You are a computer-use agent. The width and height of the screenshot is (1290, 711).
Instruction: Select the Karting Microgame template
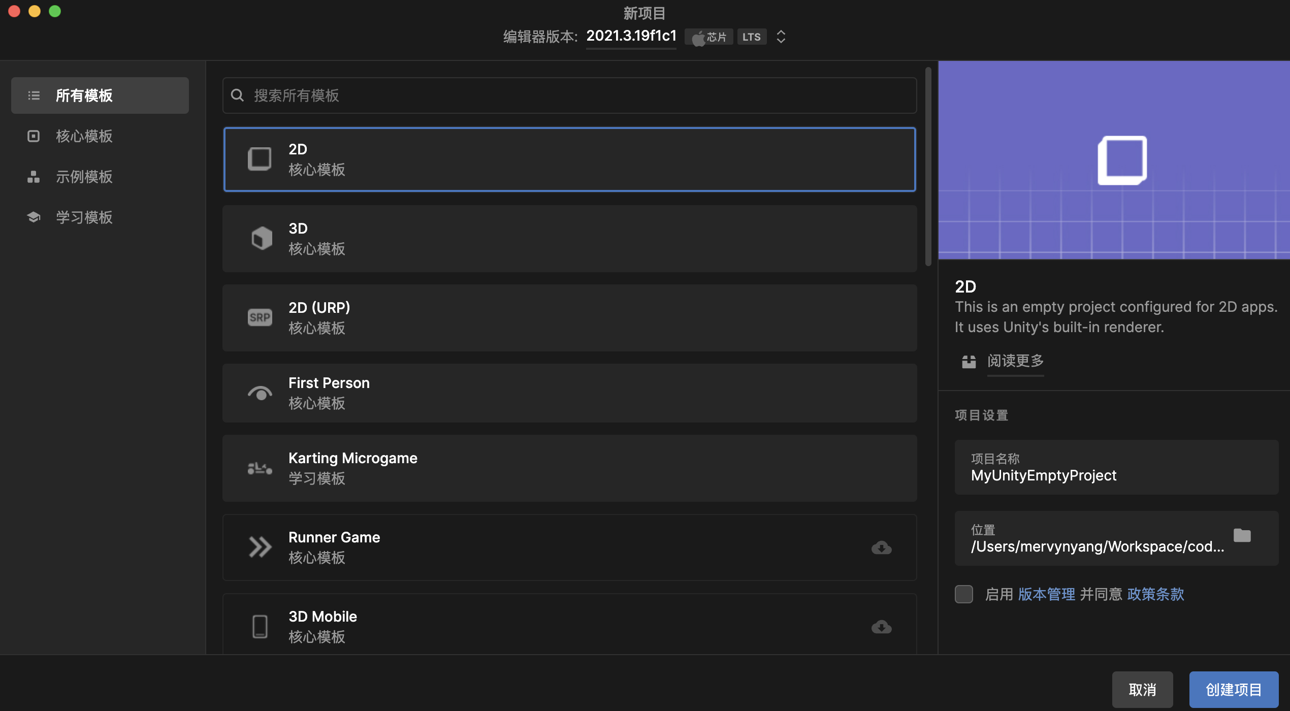[569, 468]
